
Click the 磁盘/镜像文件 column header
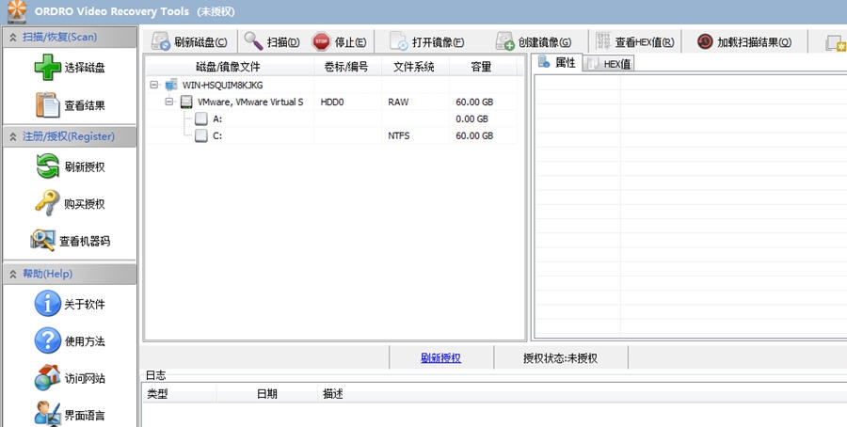pyautogui.click(x=229, y=67)
